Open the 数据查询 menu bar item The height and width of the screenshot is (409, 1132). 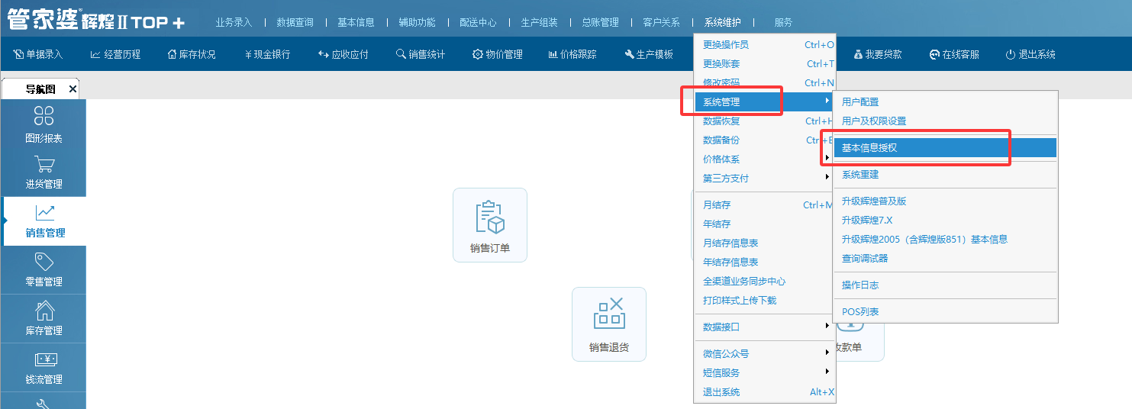click(295, 22)
